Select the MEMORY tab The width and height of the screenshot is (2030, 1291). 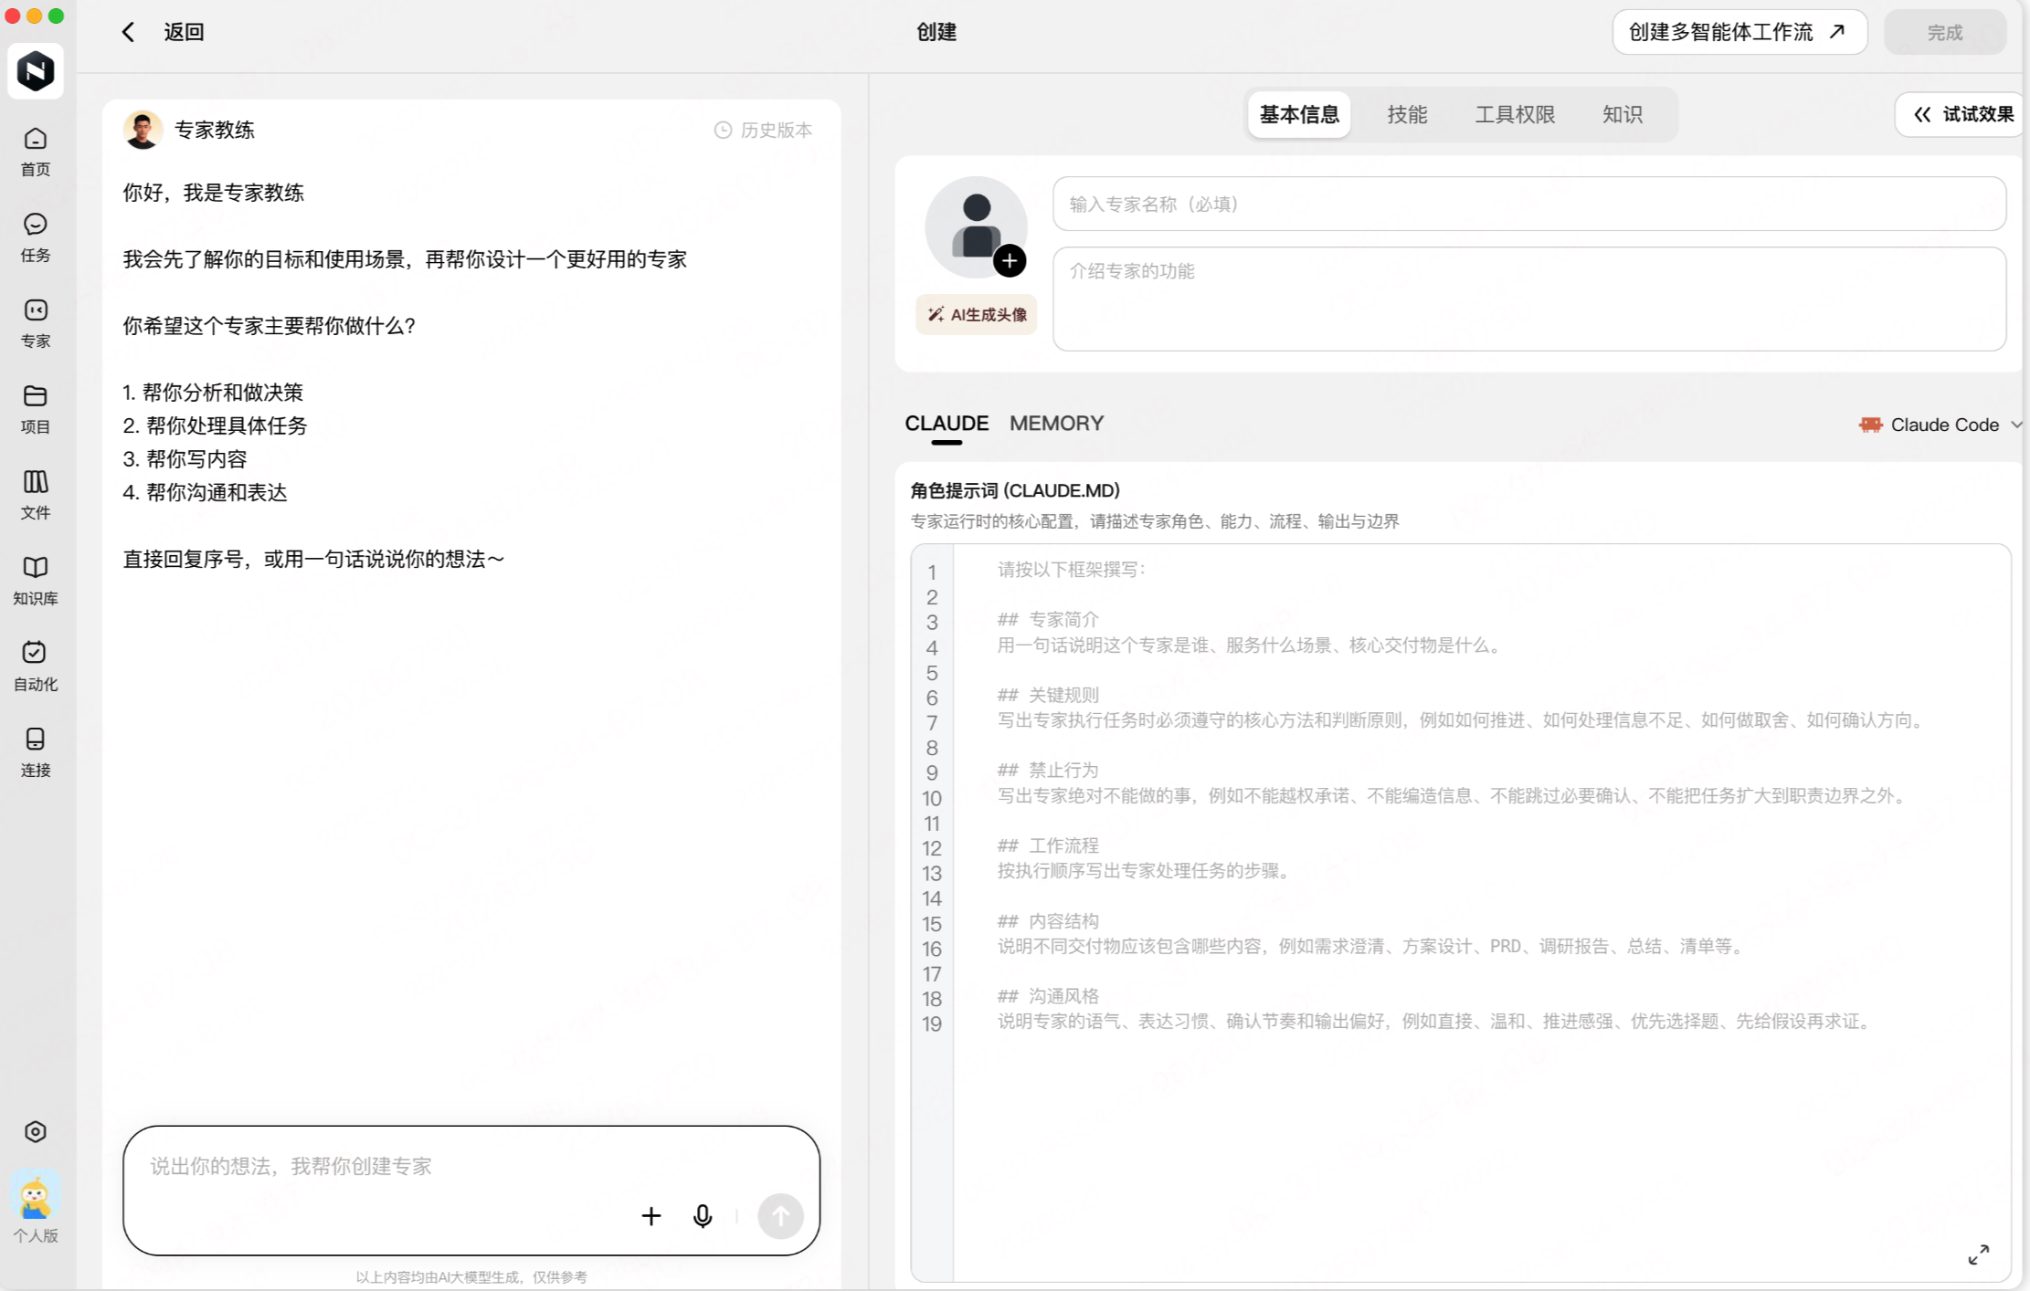pyautogui.click(x=1057, y=424)
